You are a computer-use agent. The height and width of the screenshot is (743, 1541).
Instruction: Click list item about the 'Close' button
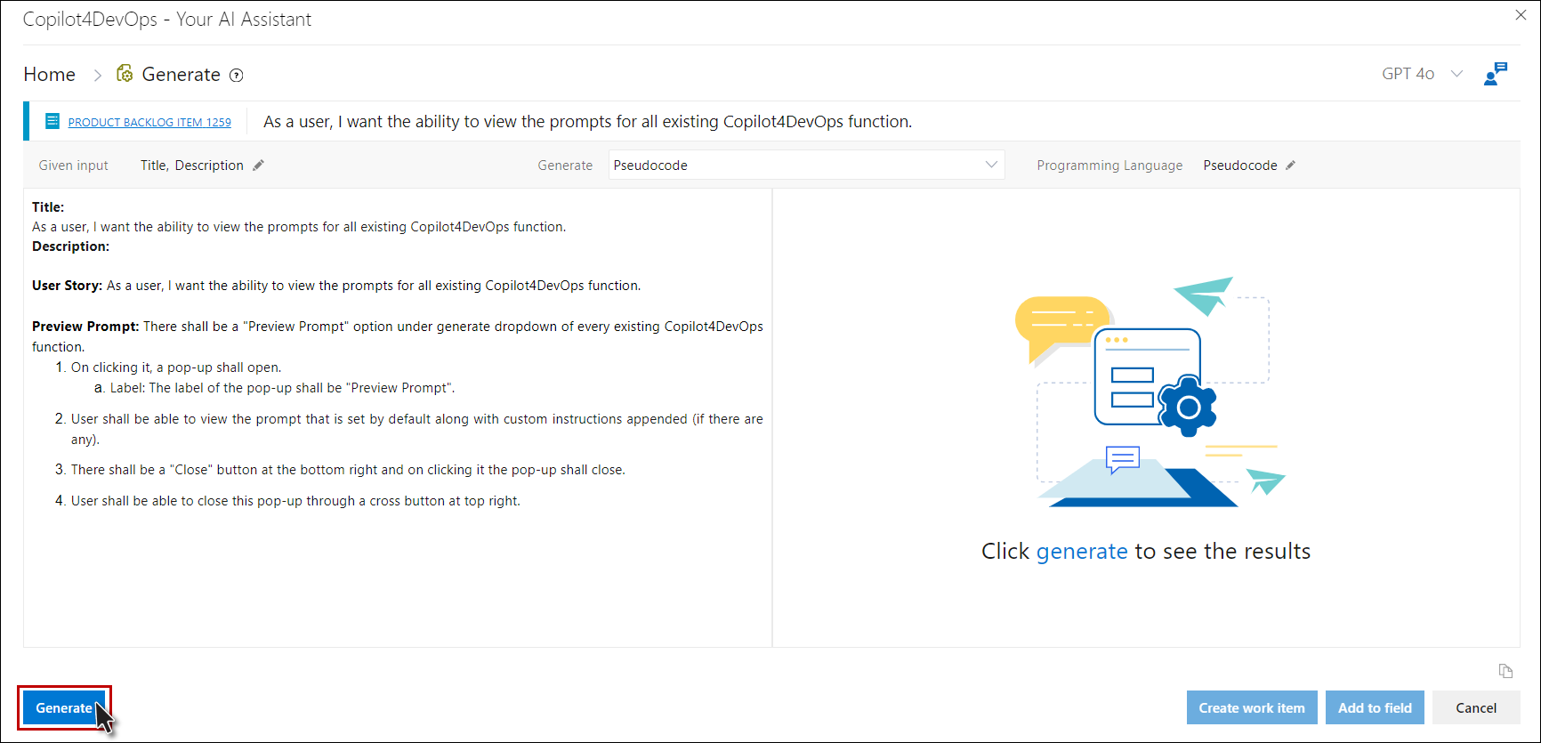click(348, 470)
